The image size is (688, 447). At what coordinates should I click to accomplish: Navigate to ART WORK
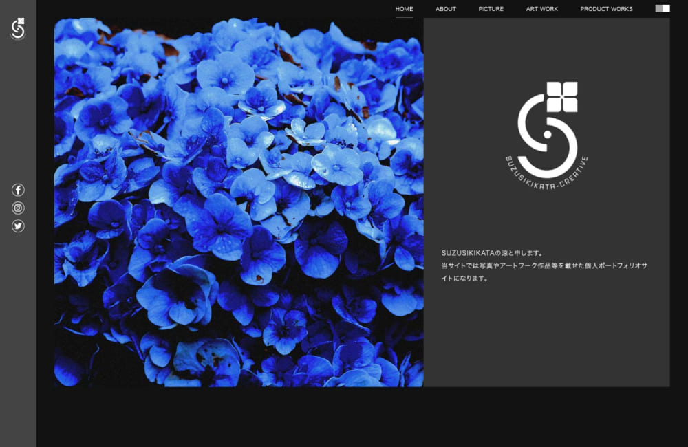coord(542,9)
